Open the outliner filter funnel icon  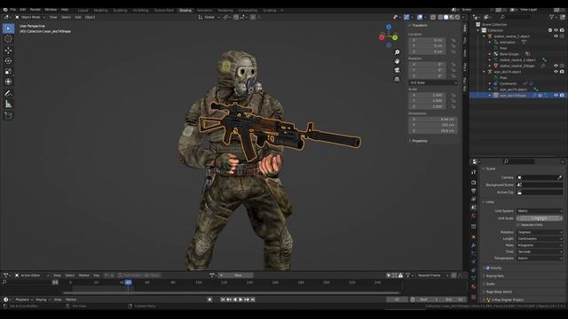point(552,17)
